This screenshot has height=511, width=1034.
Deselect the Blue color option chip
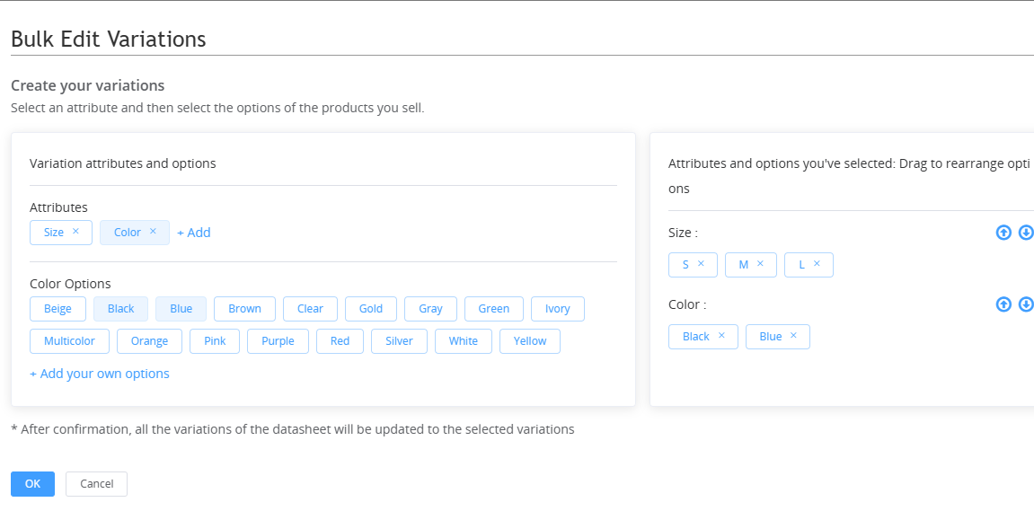(181, 309)
